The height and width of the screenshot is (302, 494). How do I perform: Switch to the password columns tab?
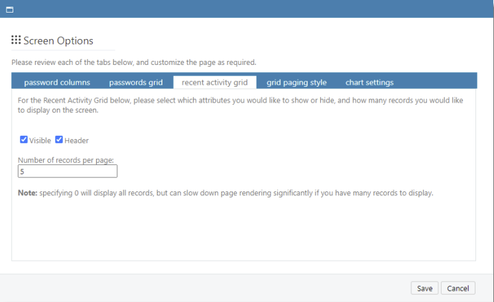[57, 83]
